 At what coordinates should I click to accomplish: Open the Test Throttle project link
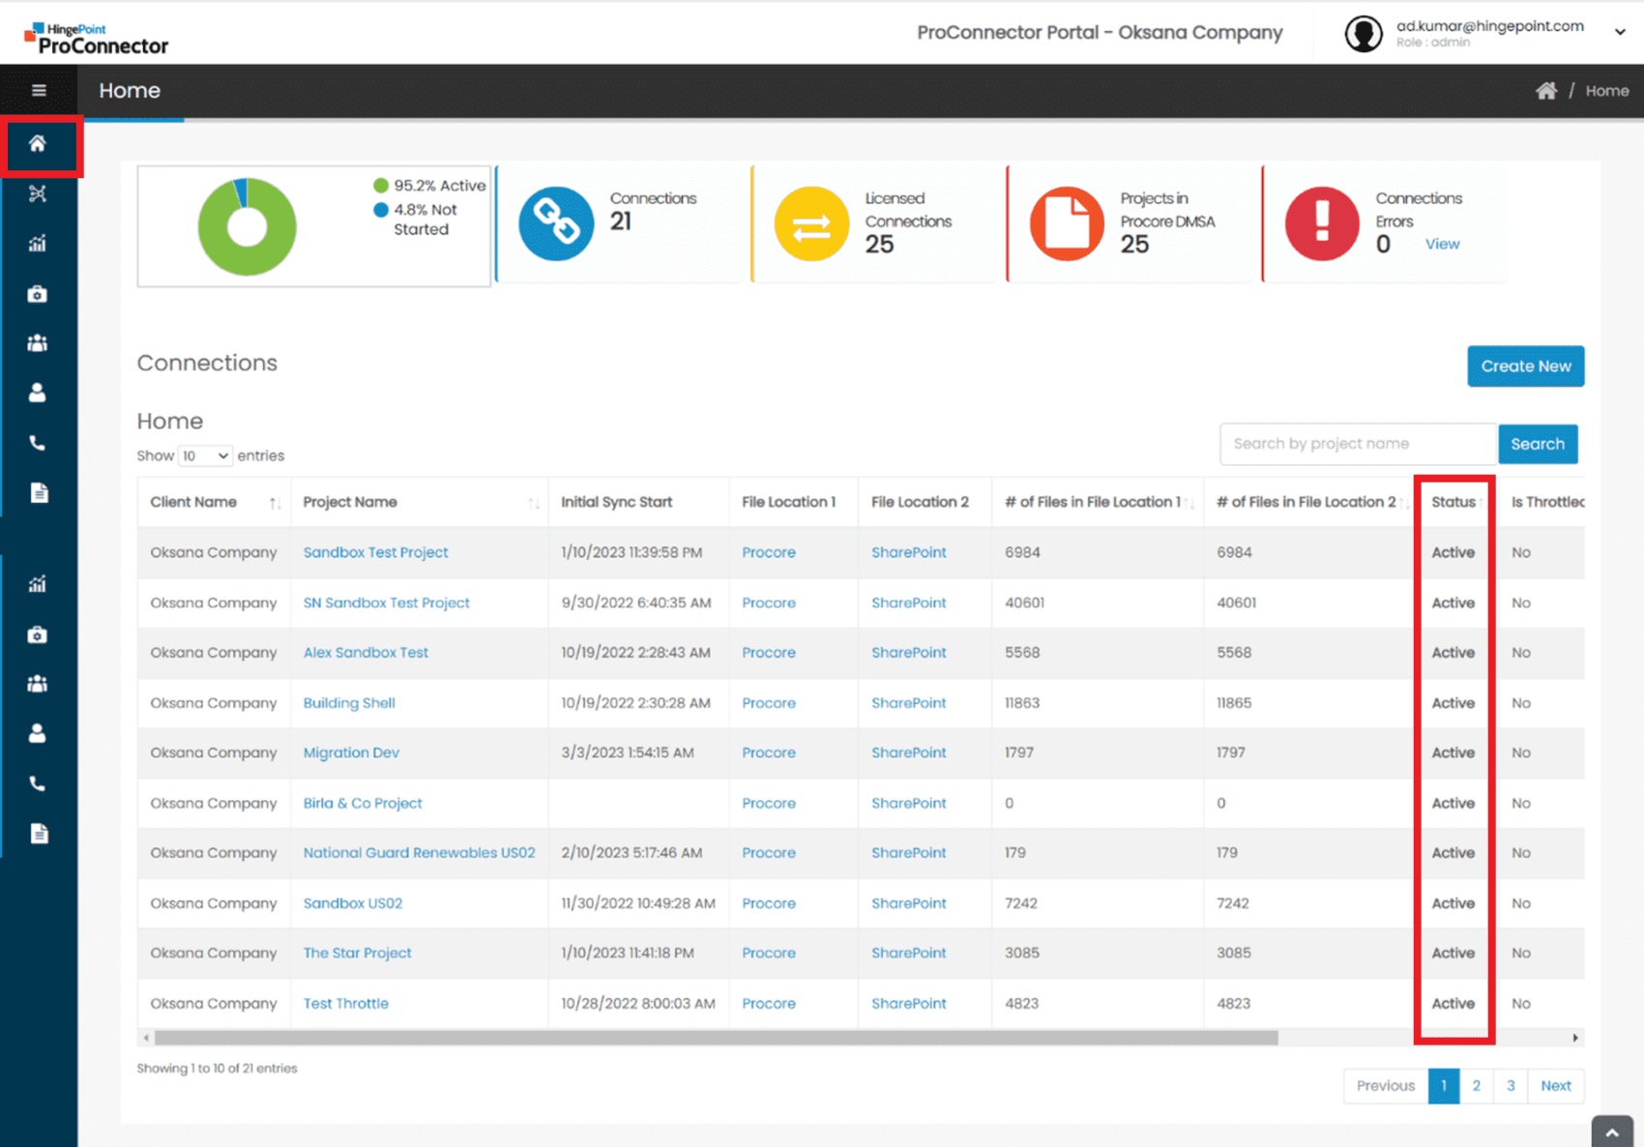tap(345, 1003)
